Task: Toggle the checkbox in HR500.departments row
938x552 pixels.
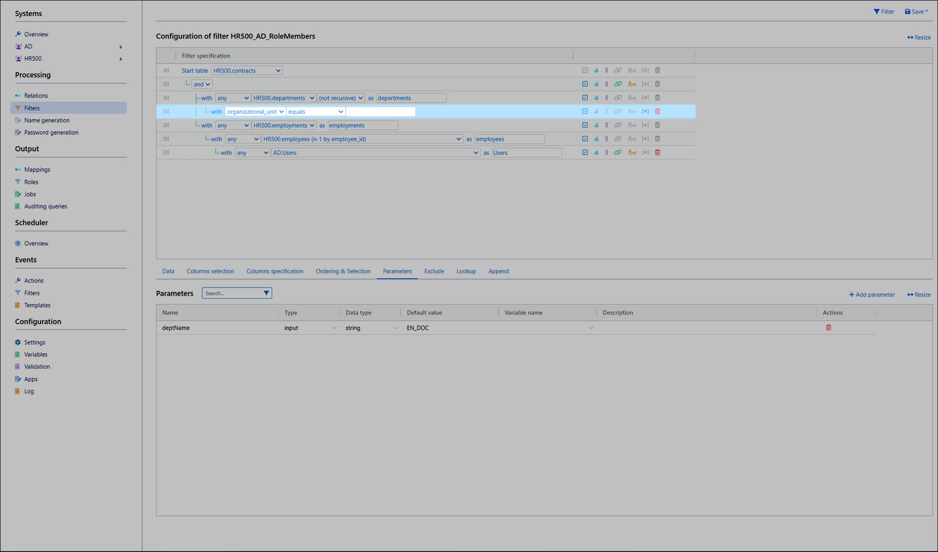Action: [x=585, y=98]
